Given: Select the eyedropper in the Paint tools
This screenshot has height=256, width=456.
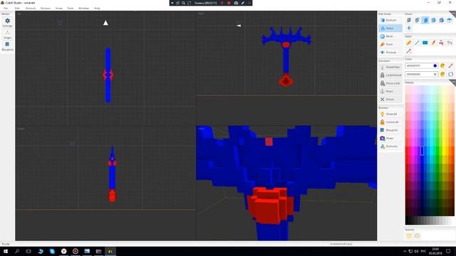Looking at the screenshot, I should coord(409,50).
